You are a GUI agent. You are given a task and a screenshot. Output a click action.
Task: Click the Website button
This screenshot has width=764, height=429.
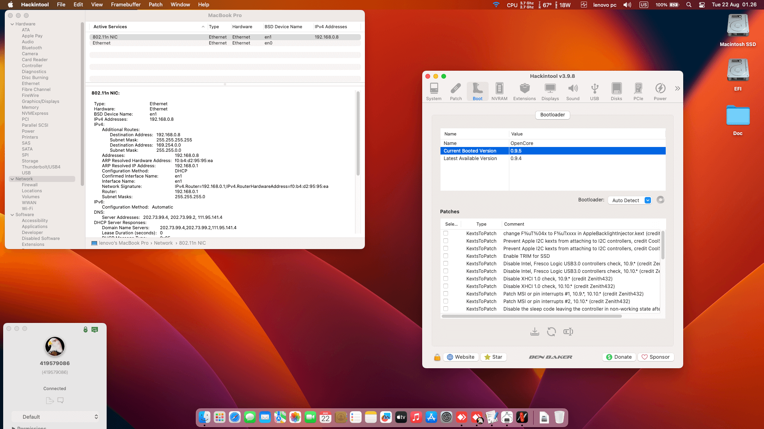coord(461,357)
